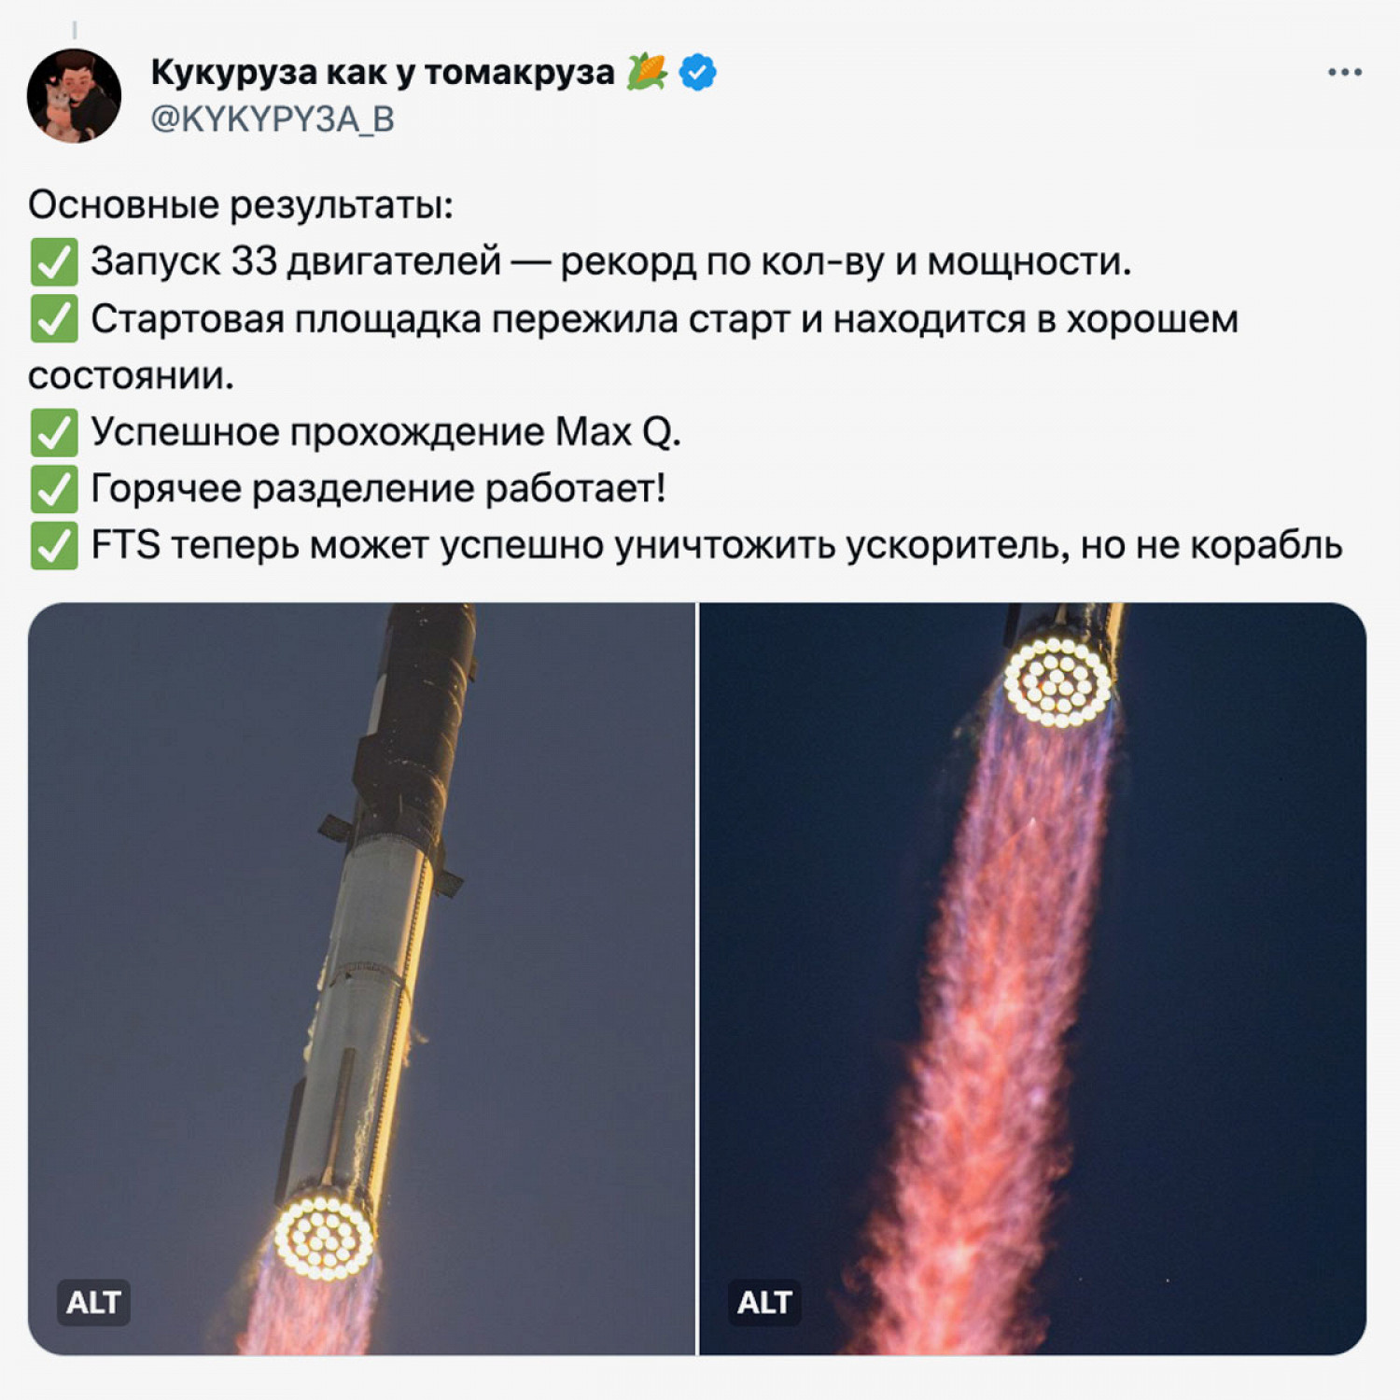Open the right photo of the exhaust plume

[x=1033, y=978]
